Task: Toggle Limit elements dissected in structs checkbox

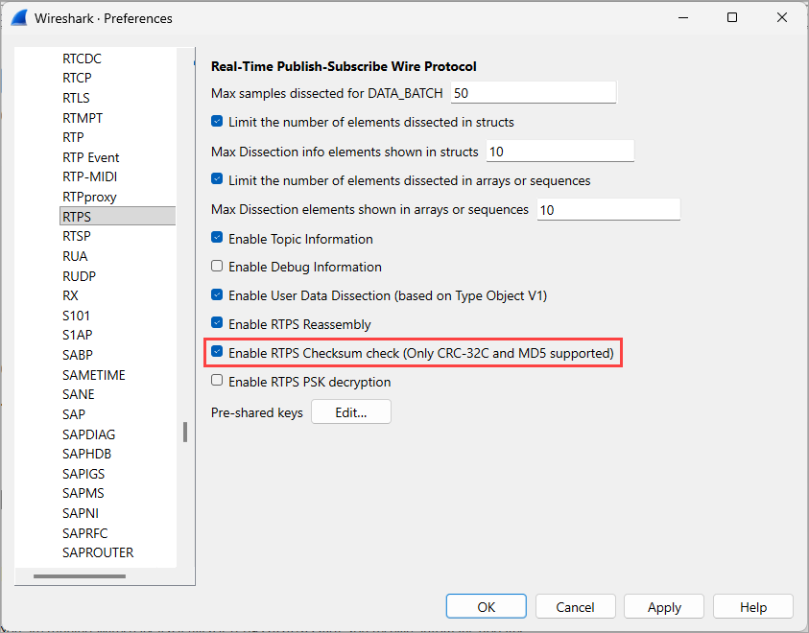Action: 217,122
